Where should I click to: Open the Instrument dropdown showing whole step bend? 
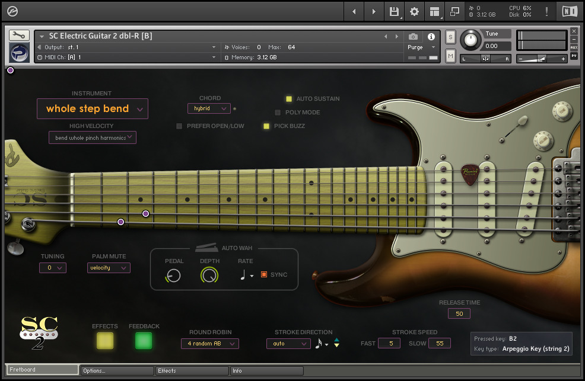coord(93,109)
